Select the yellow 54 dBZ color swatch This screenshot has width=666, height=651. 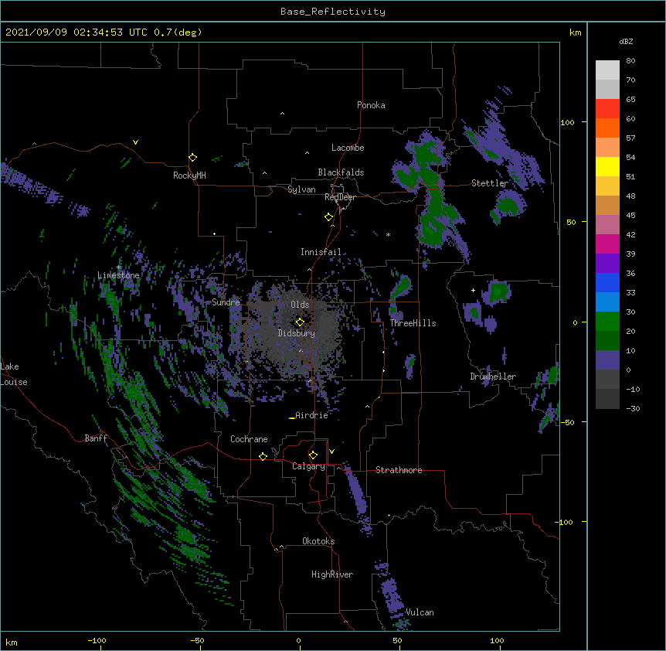[x=607, y=166]
